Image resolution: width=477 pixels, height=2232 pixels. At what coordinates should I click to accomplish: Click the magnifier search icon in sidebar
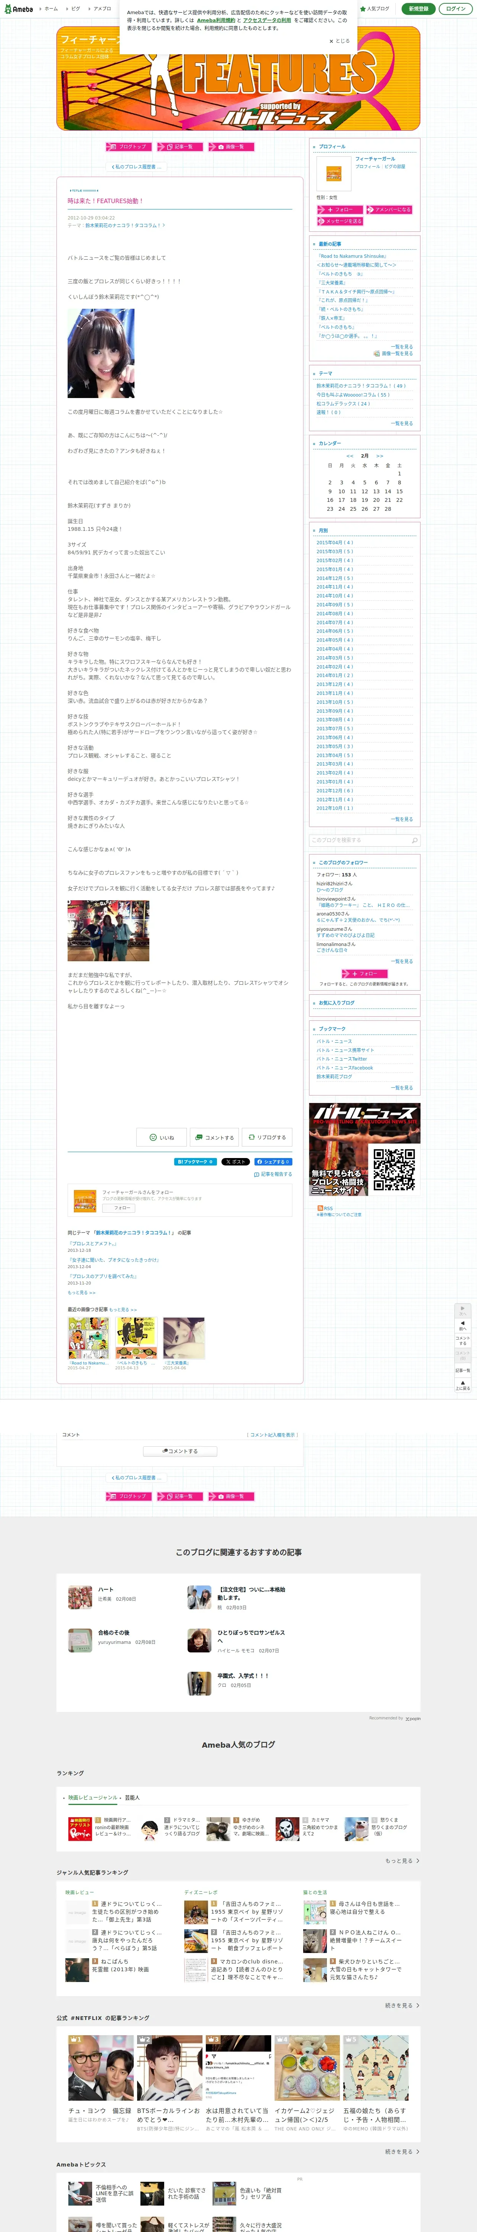414,840
